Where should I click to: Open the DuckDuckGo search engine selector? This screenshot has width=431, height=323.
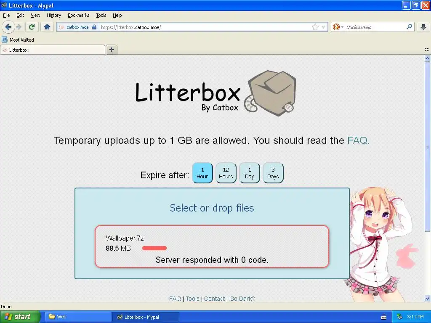pos(338,27)
